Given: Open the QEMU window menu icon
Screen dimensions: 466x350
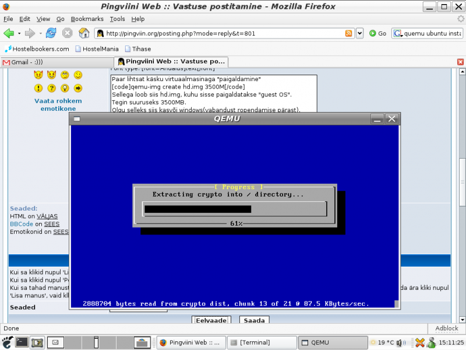Looking at the screenshot, I should (x=77, y=119).
